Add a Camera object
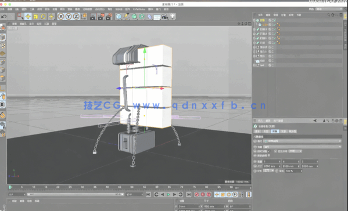Image resolution: width=348 pixels, height=211 pixels. click(164, 17)
